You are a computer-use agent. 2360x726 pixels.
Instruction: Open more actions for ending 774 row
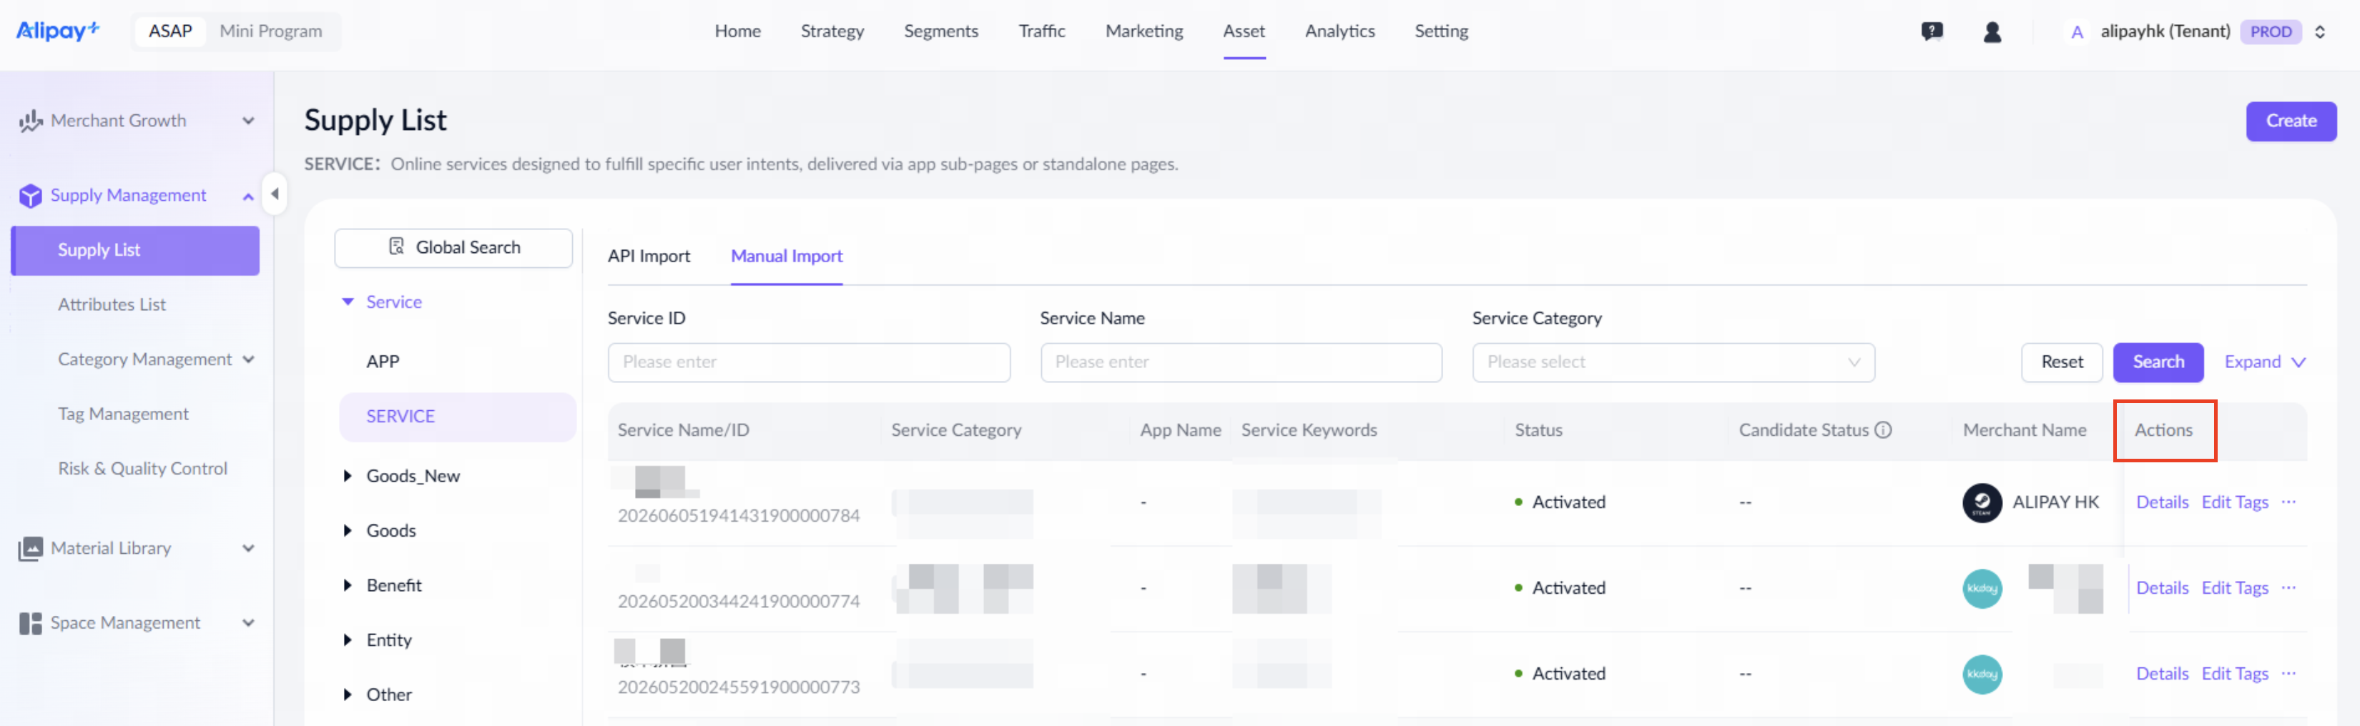tap(2288, 588)
